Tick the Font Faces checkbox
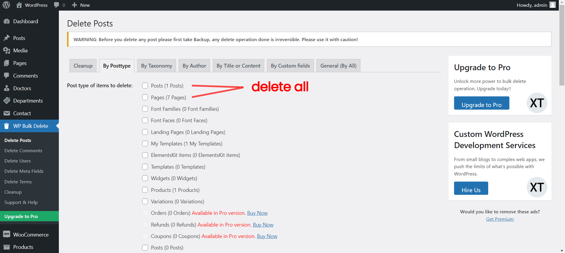The height and width of the screenshot is (253, 565). click(145, 120)
